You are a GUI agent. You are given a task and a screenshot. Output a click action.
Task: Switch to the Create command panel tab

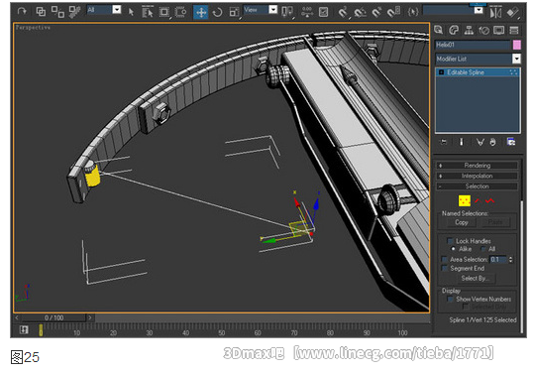click(x=439, y=30)
